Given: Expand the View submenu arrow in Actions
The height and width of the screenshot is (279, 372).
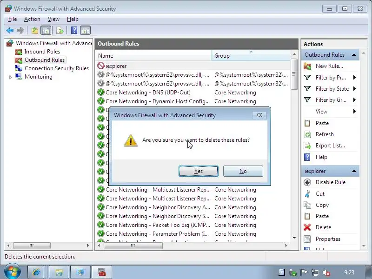Looking at the screenshot, I should (354, 111).
